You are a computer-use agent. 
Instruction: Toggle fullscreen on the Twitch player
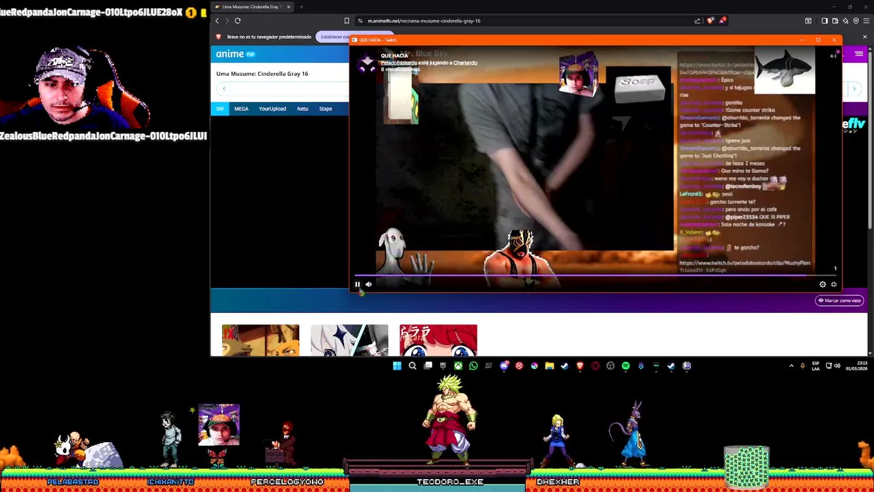(x=834, y=284)
